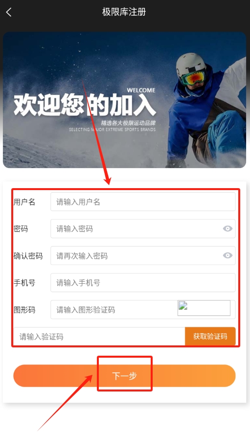Click the 密码 field label

click(x=21, y=229)
